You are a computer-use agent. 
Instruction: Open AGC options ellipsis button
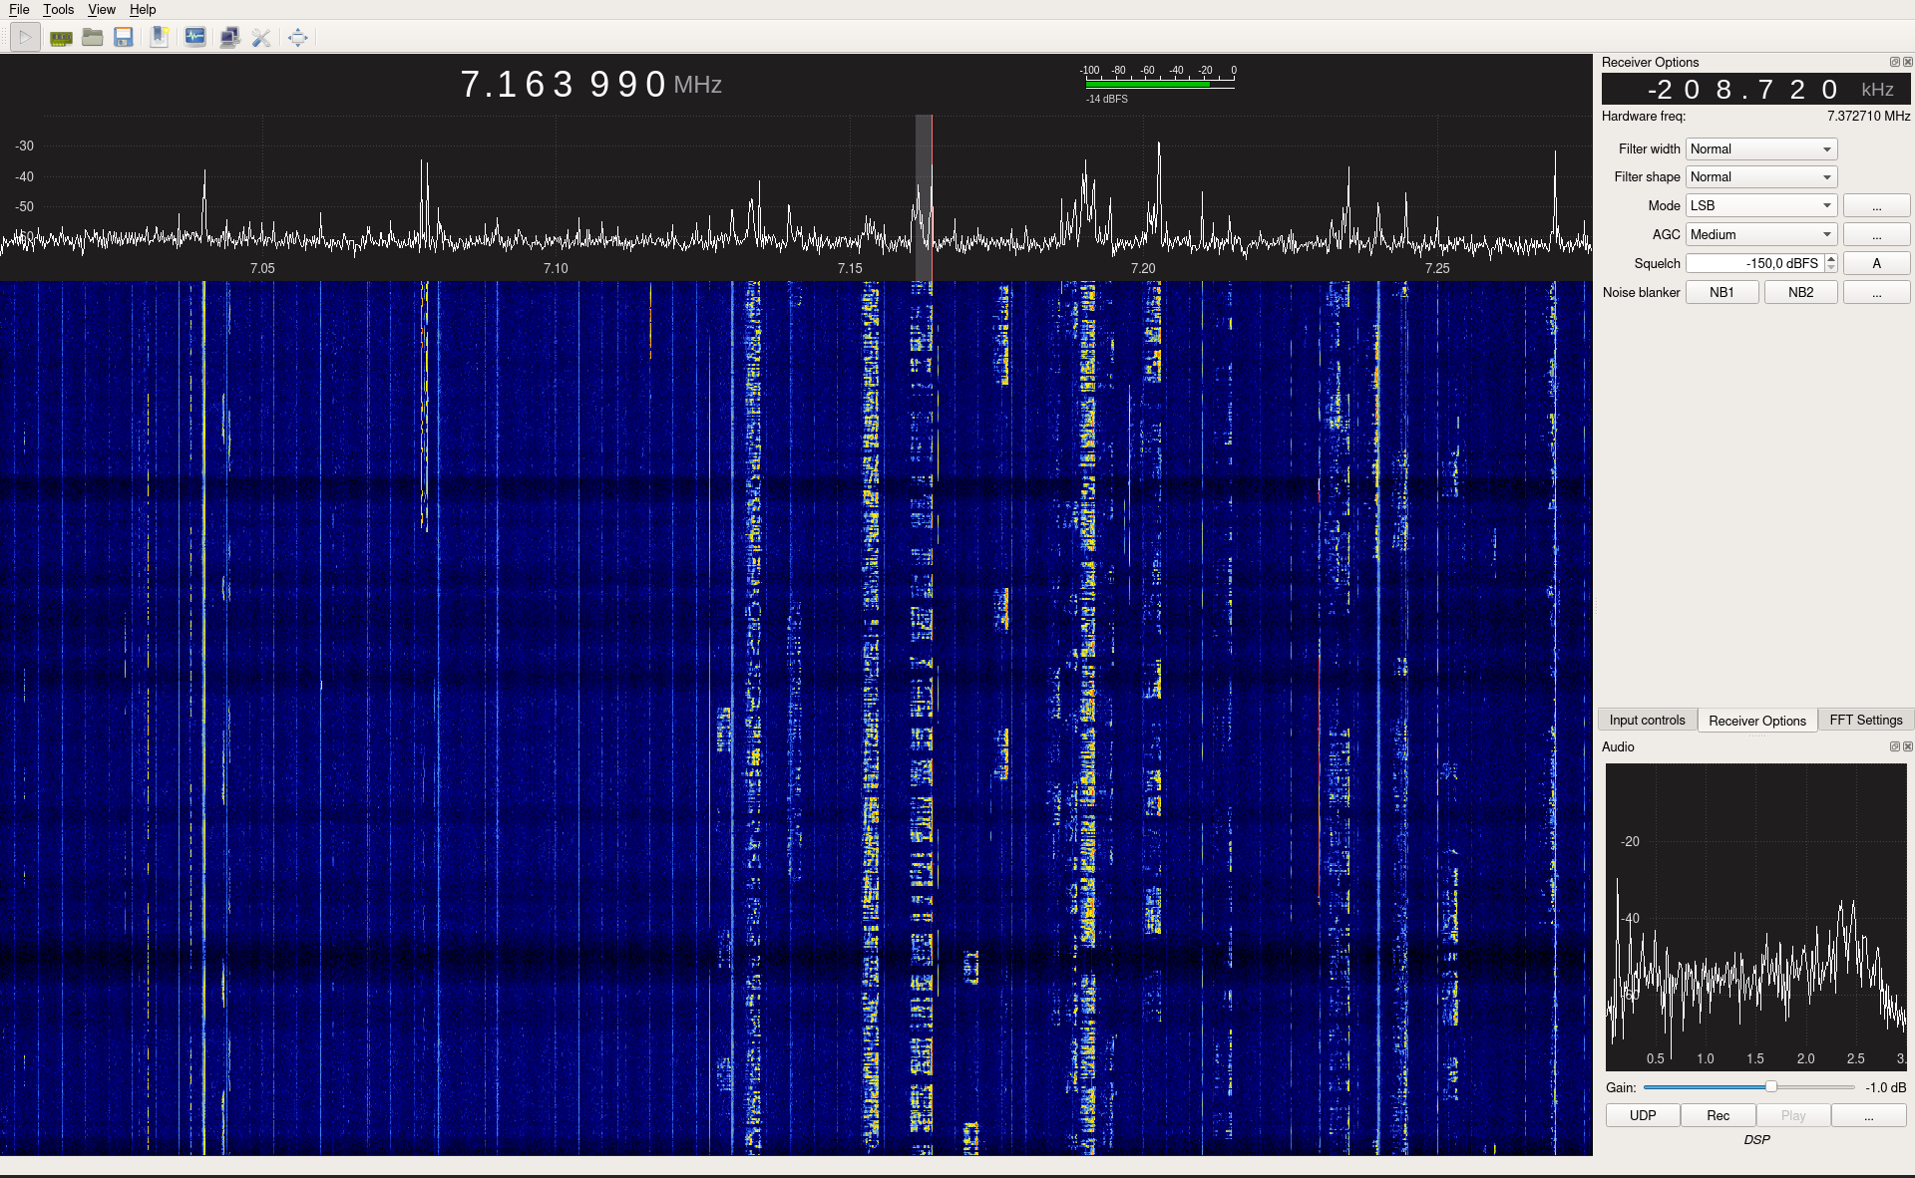click(1876, 234)
